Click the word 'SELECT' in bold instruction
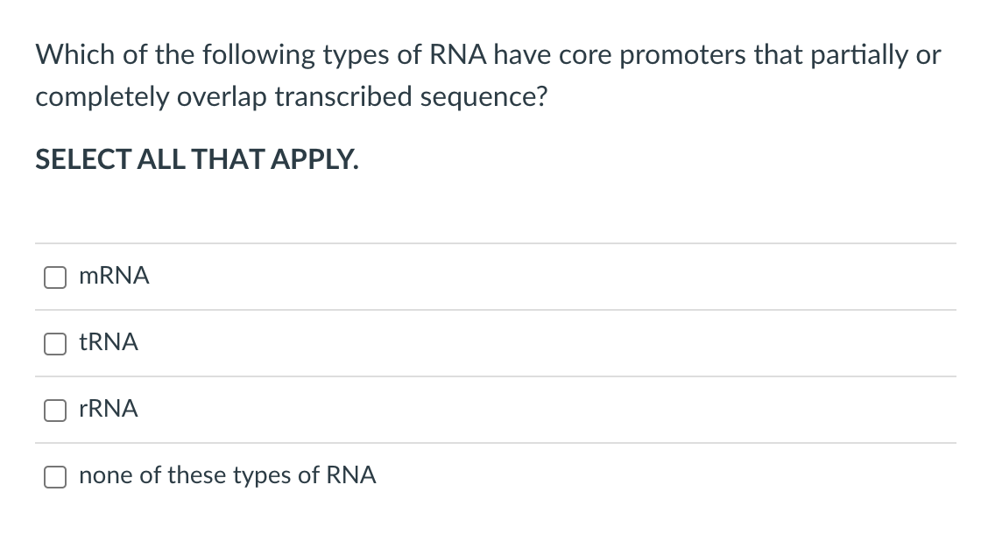 click(x=82, y=158)
